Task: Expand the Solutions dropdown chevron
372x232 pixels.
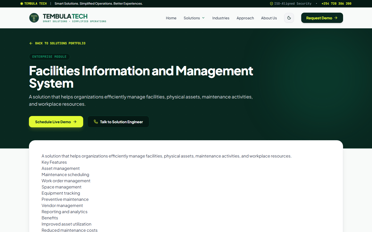Action: [x=203, y=18]
